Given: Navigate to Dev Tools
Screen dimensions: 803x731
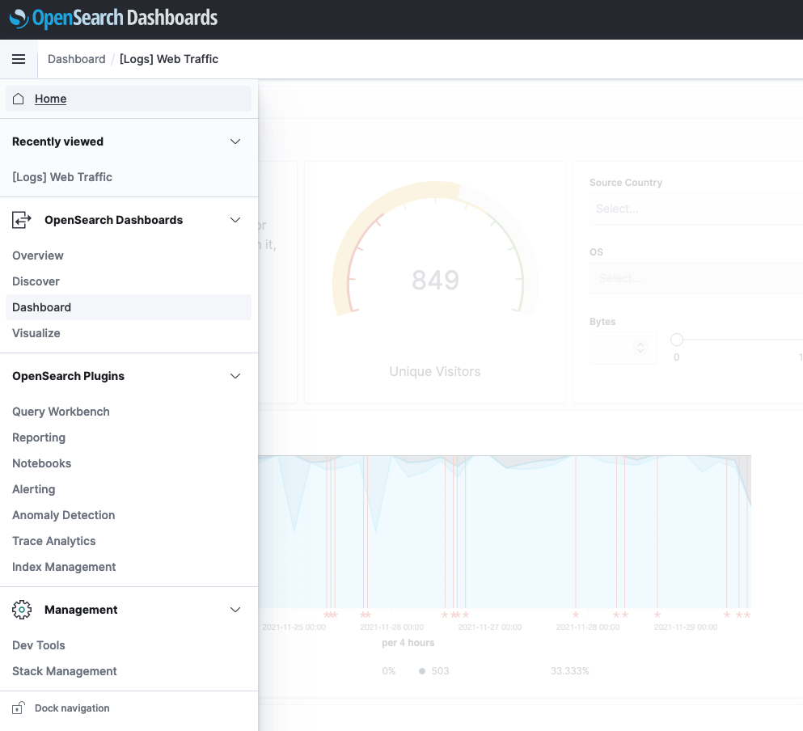Looking at the screenshot, I should click(x=38, y=645).
